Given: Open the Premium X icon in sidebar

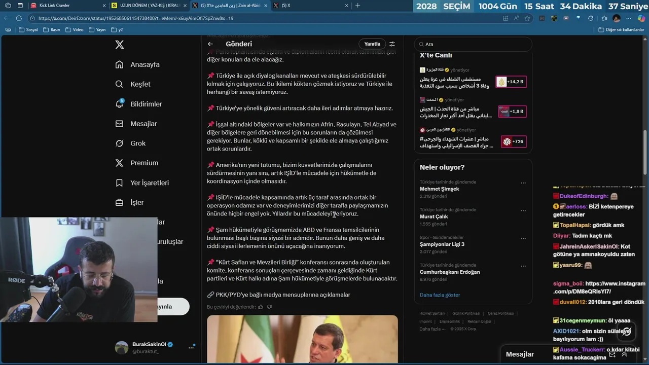Looking at the screenshot, I should 119,163.
